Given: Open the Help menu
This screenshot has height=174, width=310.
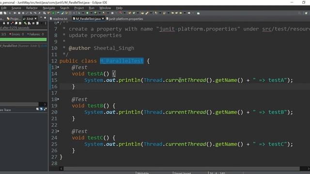Looking at the screenshot, I should pos(119,8).
